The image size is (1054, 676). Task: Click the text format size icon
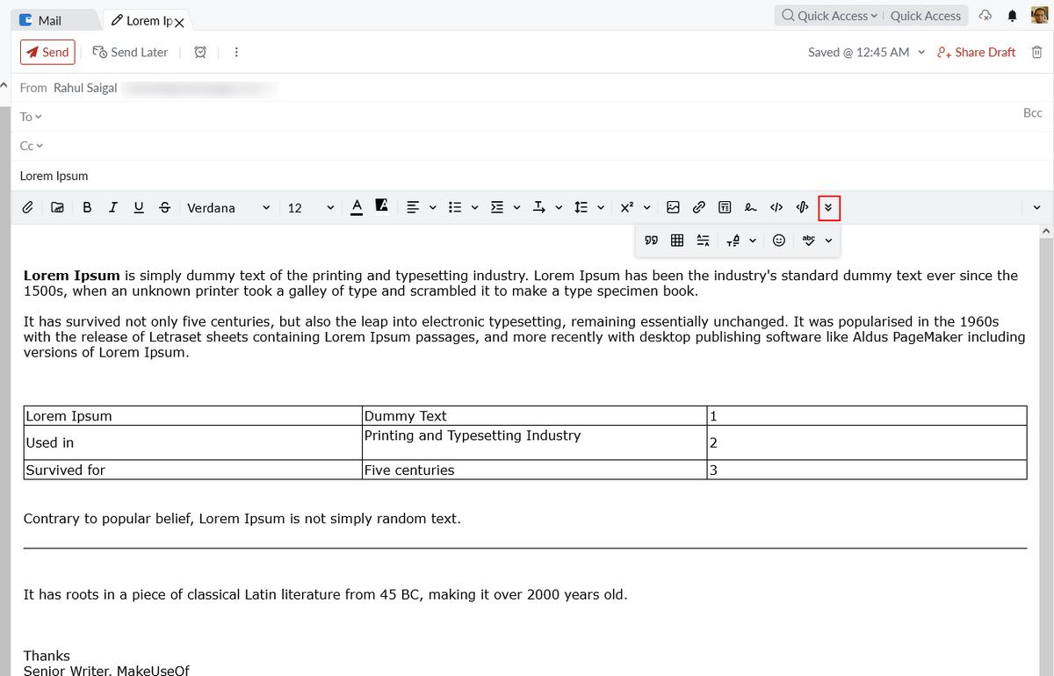coord(733,240)
